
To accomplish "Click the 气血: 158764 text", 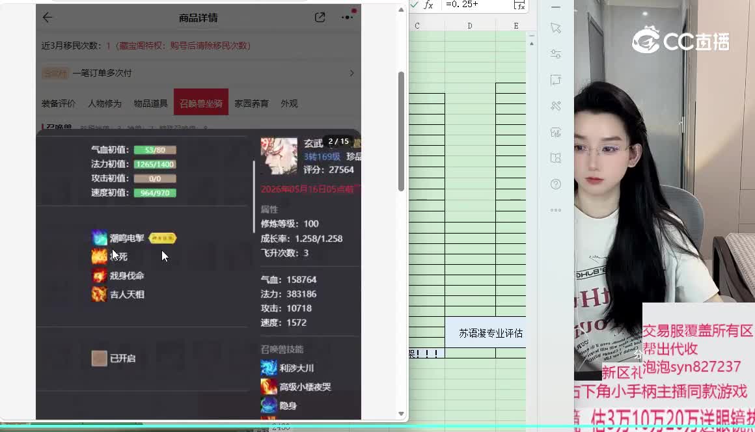I will 288,280.
